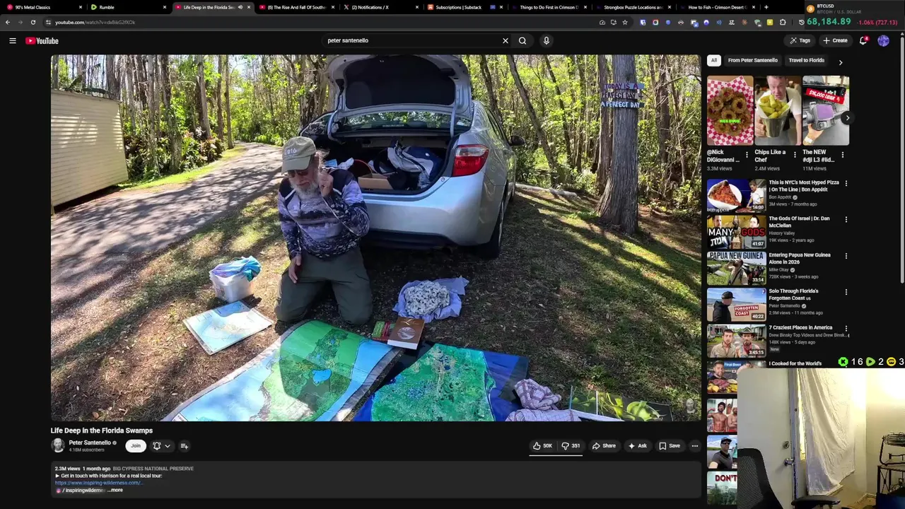Open YouTube notifications bell
The width and height of the screenshot is (905, 509).
point(863,40)
